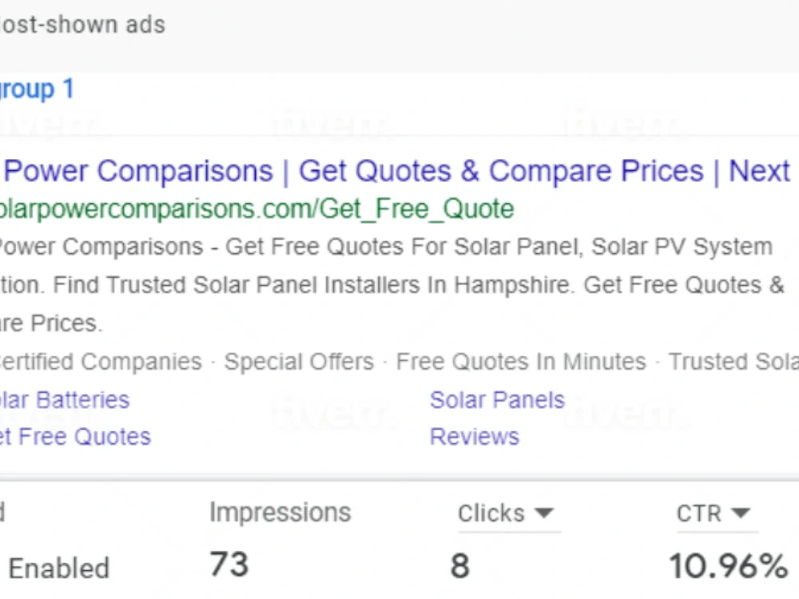Open the Reviews sitelink

[x=475, y=437]
